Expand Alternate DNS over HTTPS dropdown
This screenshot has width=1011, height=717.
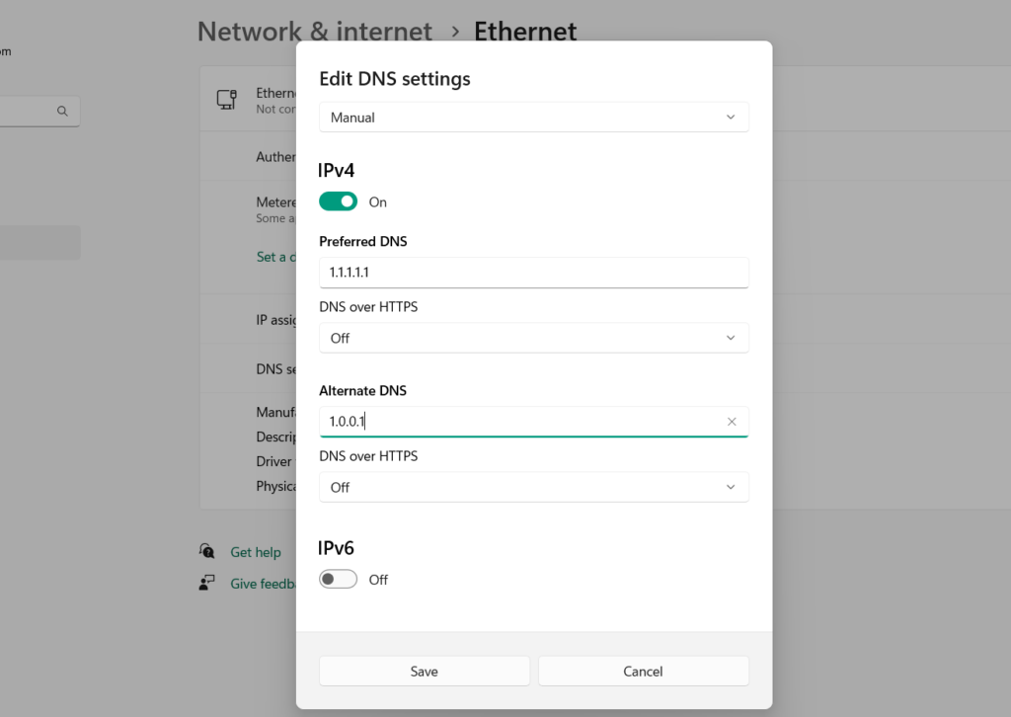click(x=533, y=487)
